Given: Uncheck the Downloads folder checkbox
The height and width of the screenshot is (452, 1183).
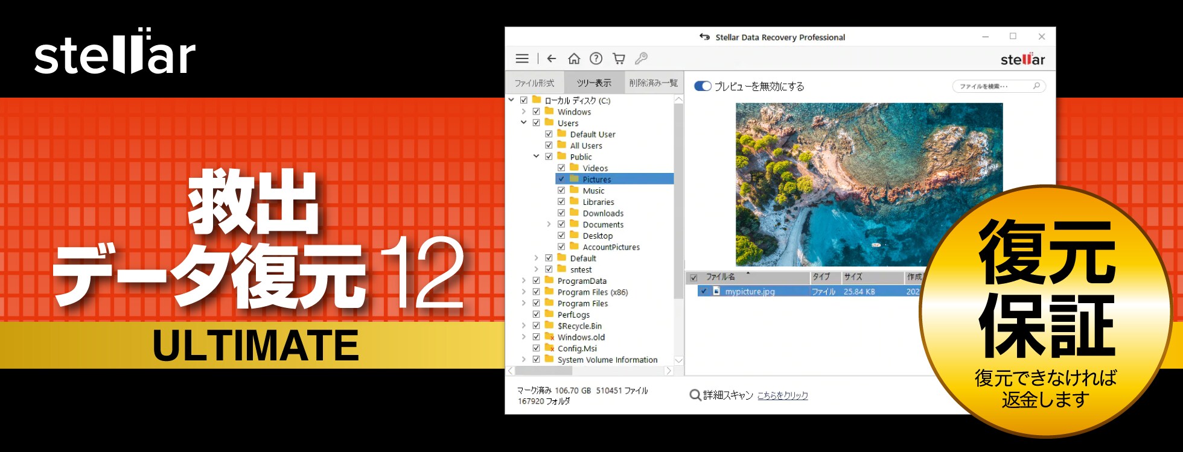Looking at the screenshot, I should (561, 213).
